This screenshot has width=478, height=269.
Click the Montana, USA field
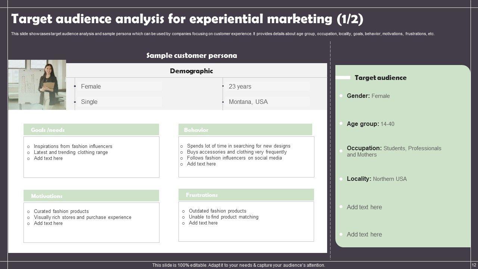[248, 102]
